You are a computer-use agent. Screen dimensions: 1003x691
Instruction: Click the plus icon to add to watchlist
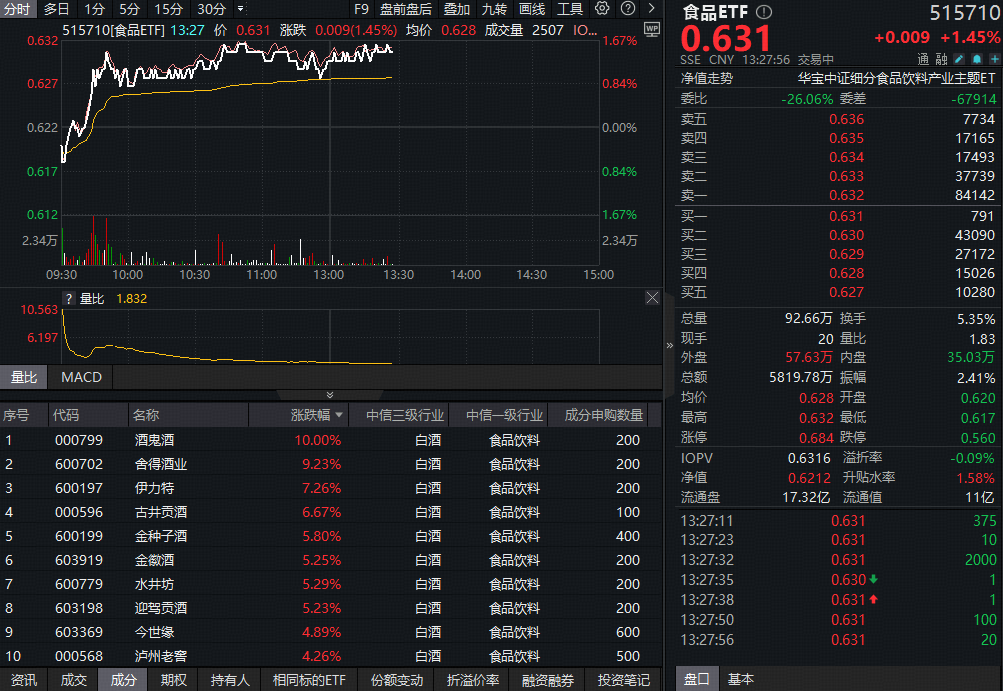(996, 59)
